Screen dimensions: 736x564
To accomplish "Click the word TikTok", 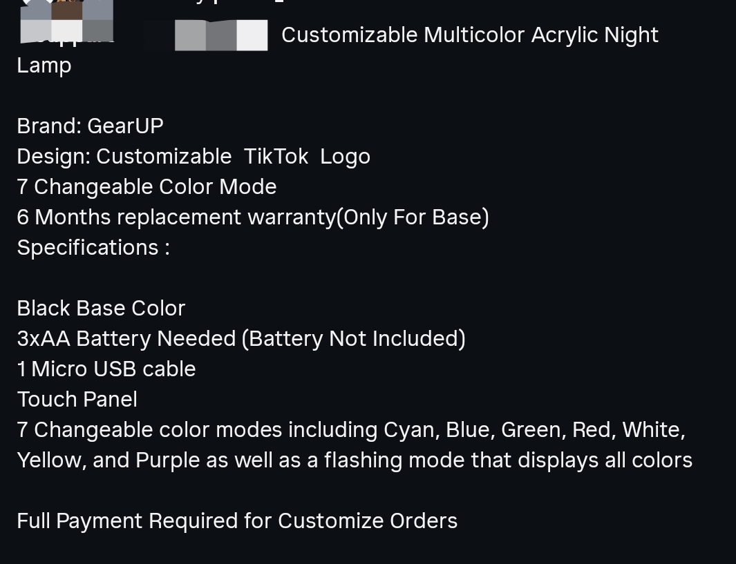I will coord(276,157).
